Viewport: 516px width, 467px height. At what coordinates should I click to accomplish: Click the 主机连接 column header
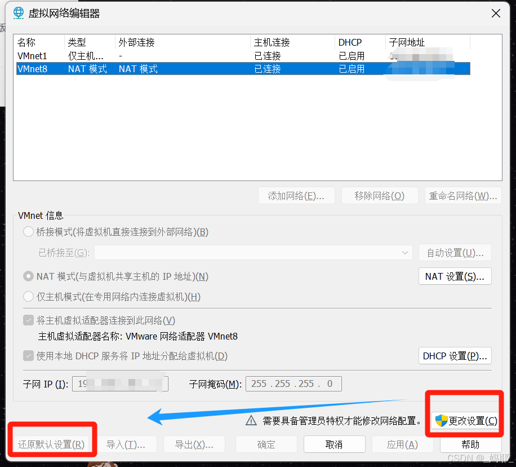292,42
